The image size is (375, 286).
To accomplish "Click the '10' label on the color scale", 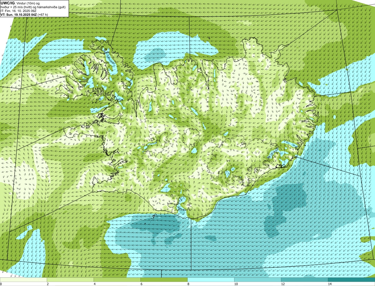I will click(236, 284).
